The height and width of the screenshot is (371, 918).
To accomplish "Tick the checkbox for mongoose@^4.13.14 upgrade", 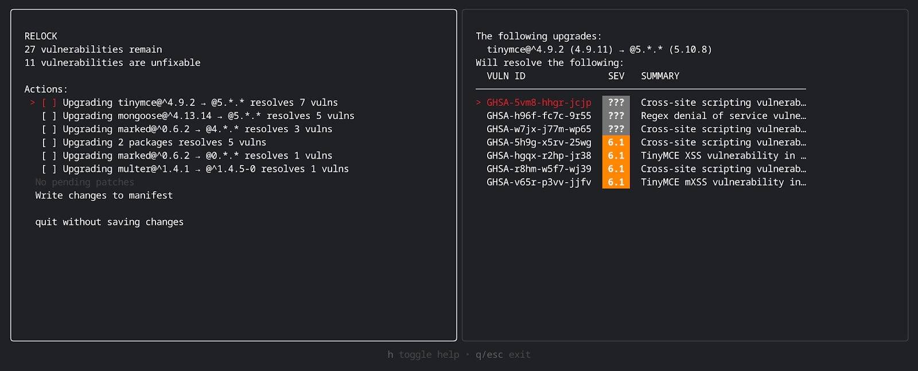I will click(49, 116).
